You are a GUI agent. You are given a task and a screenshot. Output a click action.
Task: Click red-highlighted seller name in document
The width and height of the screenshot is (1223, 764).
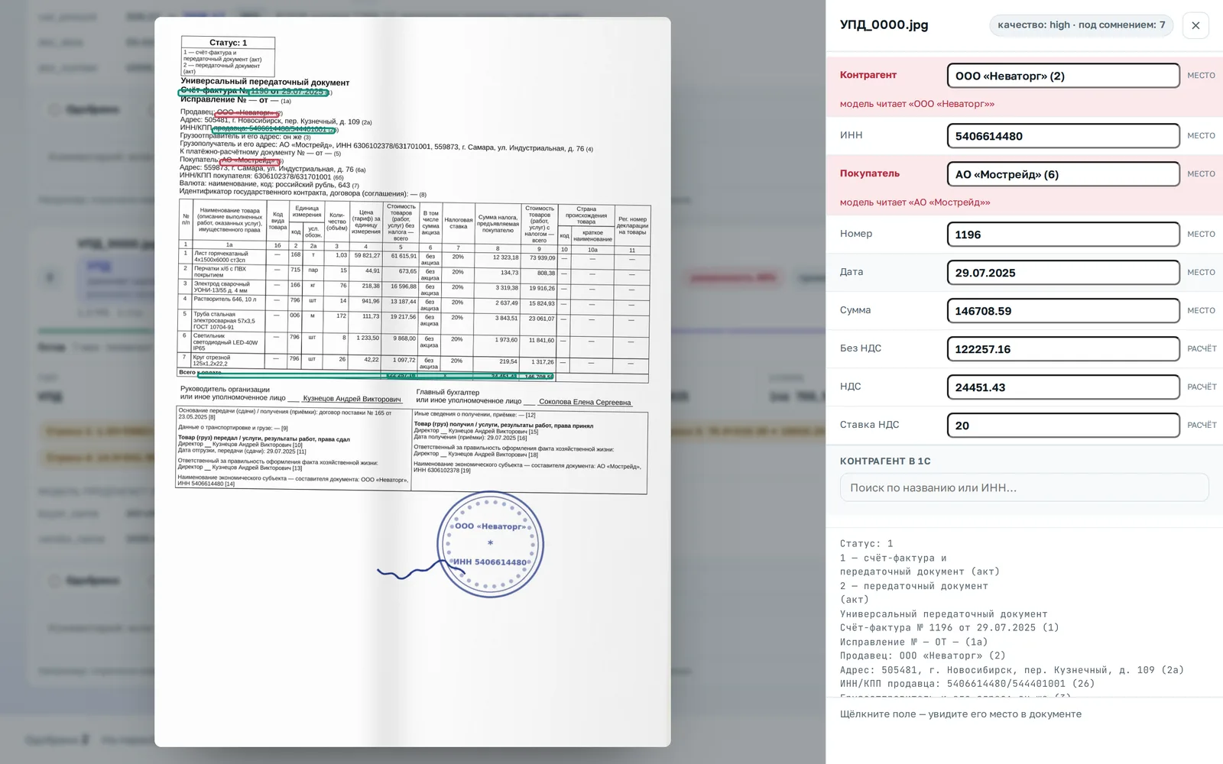coord(246,113)
